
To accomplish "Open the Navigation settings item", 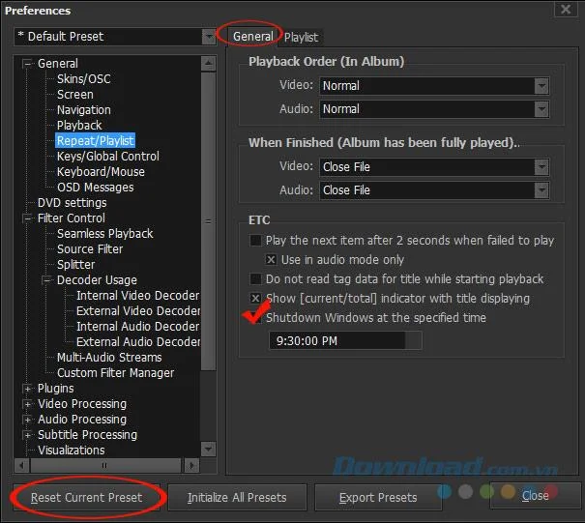I will pyautogui.click(x=83, y=110).
